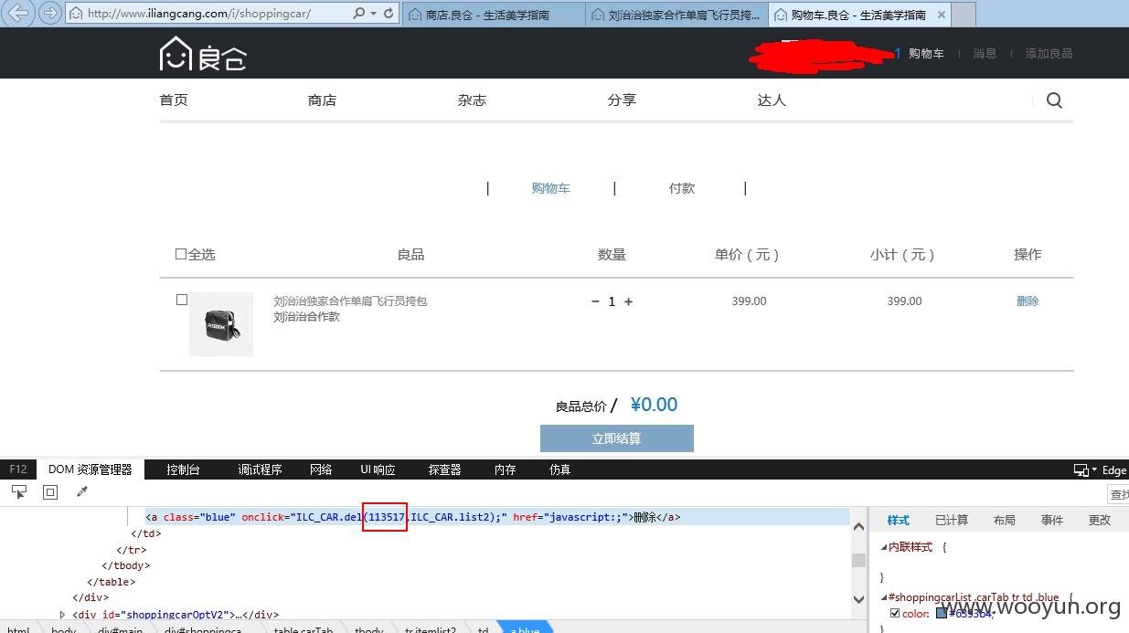Viewport: 1129px width, 633px height.
Task: Collapse the 内联样式 rule triangle
Action: [x=884, y=547]
